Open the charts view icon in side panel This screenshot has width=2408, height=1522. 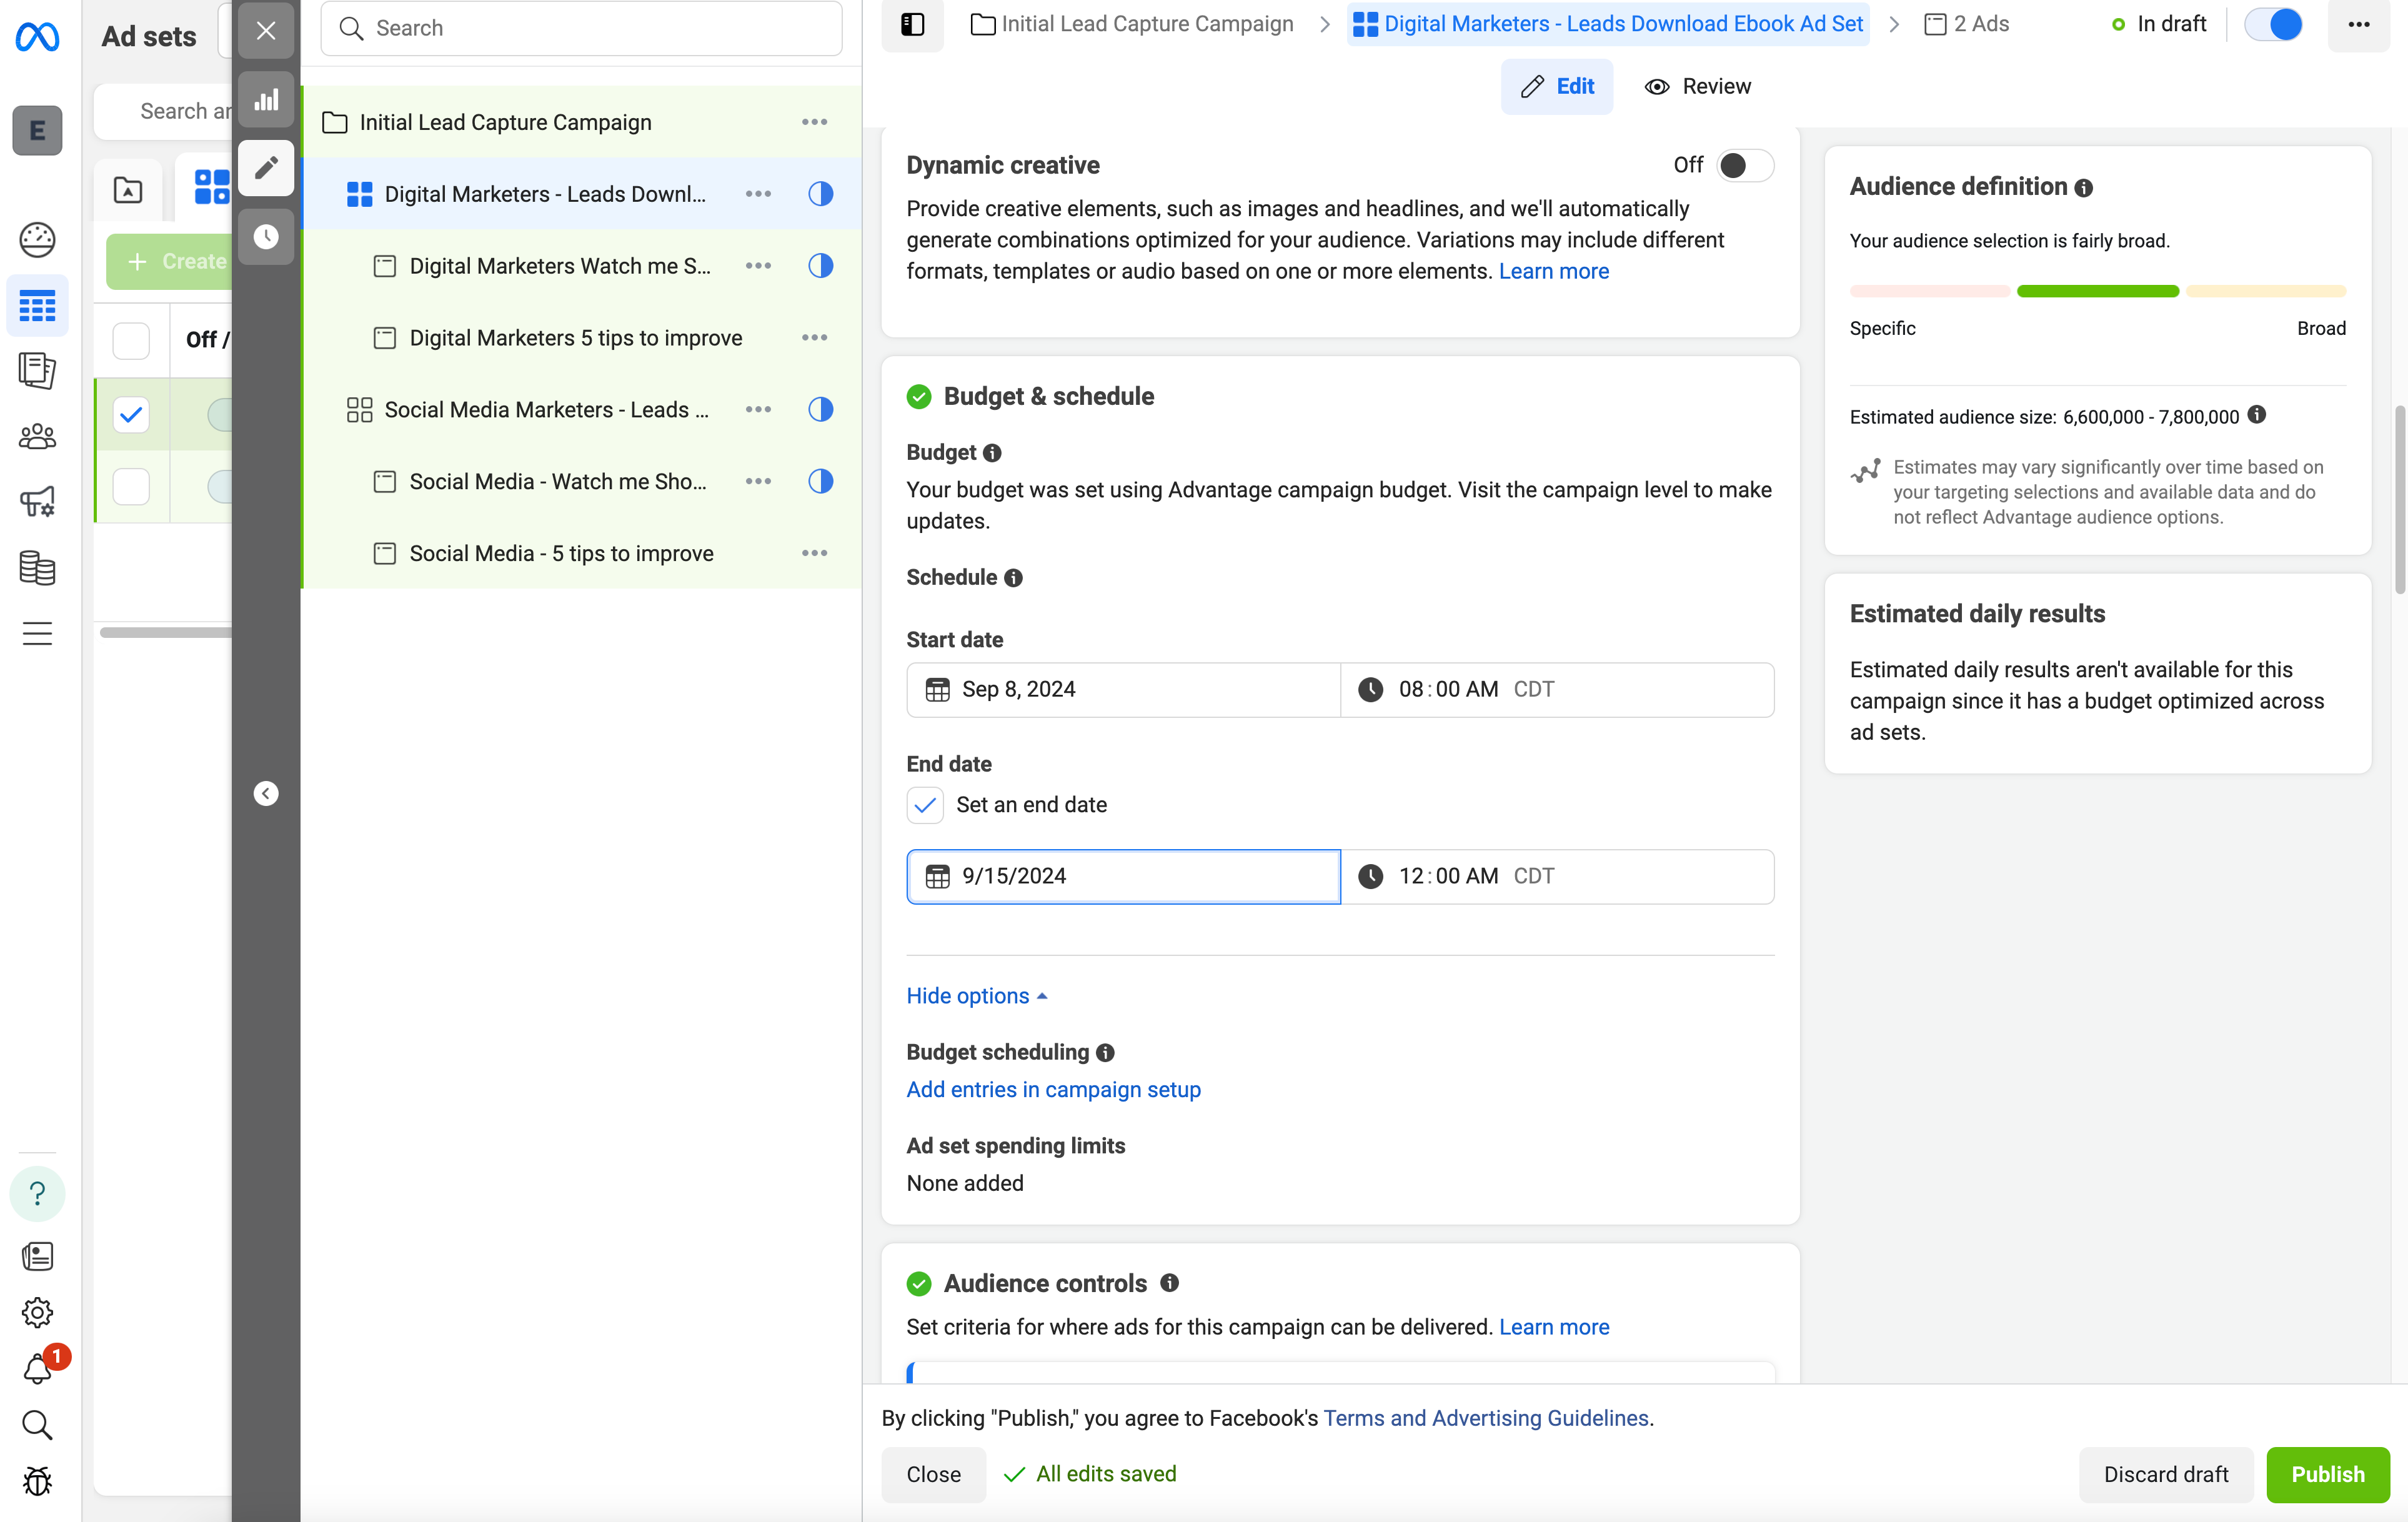266,99
